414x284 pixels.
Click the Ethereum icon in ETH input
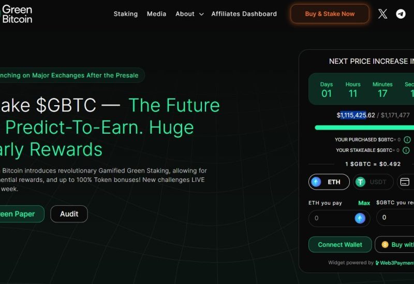click(x=360, y=218)
